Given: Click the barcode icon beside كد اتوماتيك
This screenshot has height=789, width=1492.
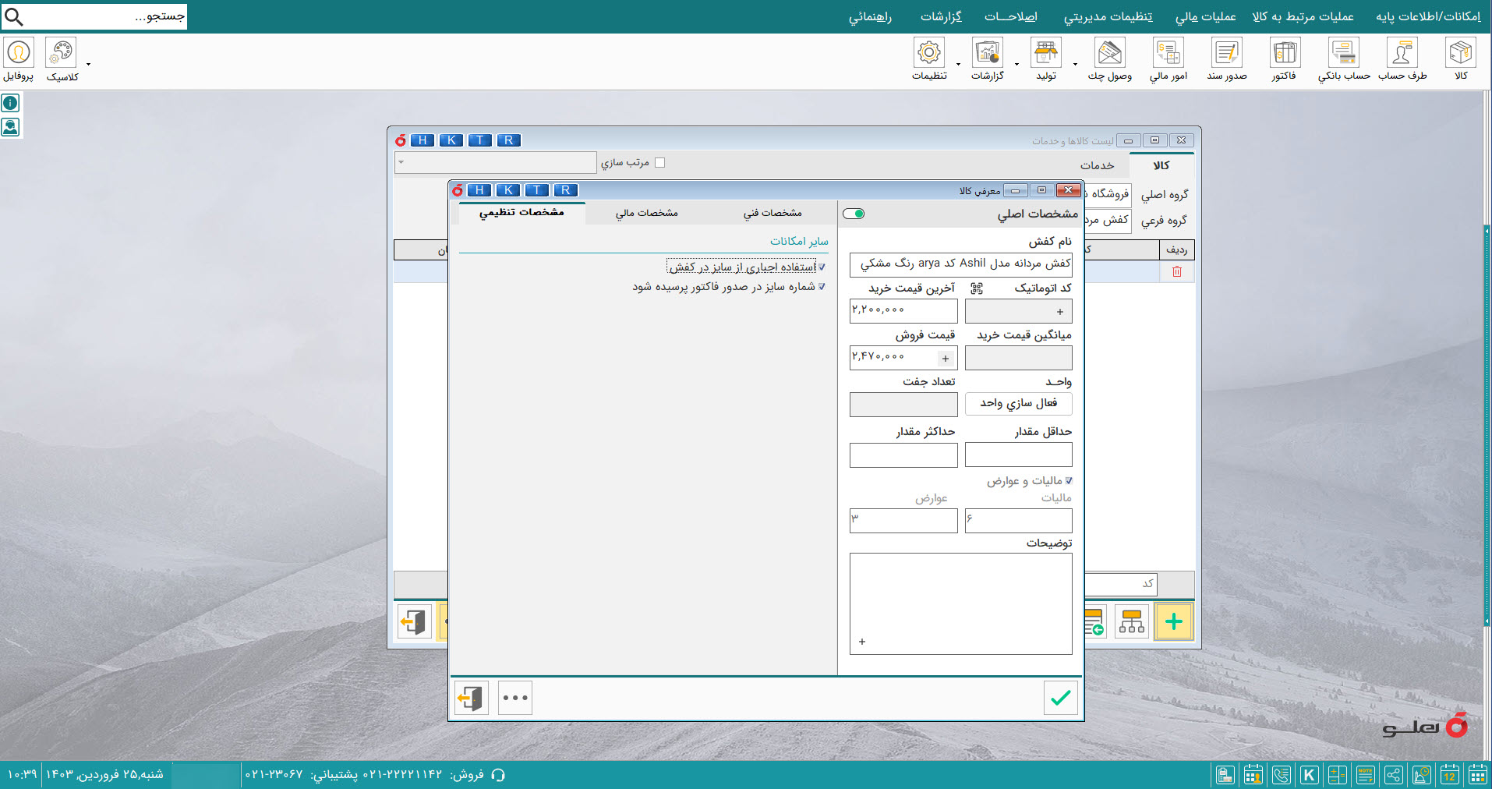Looking at the screenshot, I should point(976,288).
